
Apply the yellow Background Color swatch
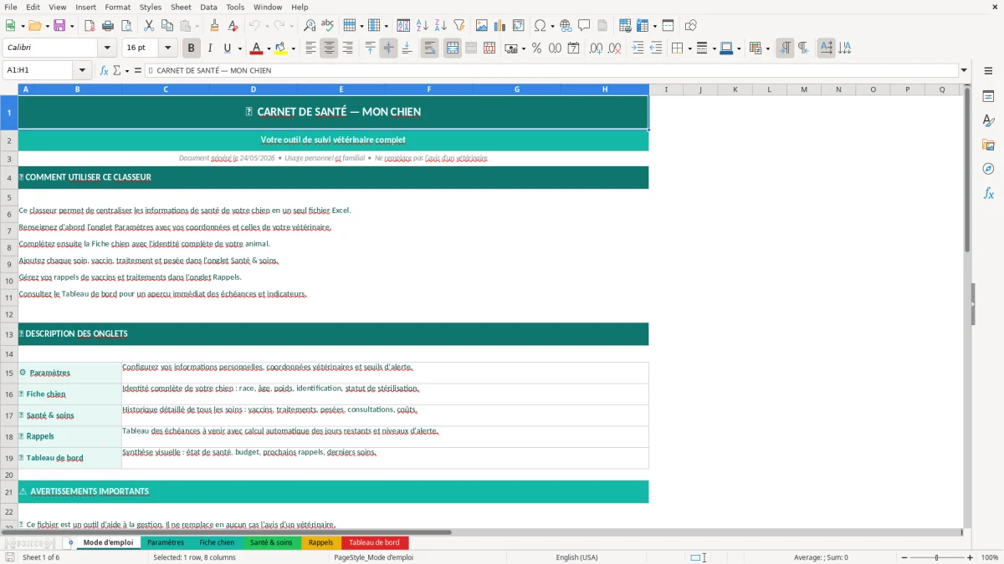tap(280, 48)
